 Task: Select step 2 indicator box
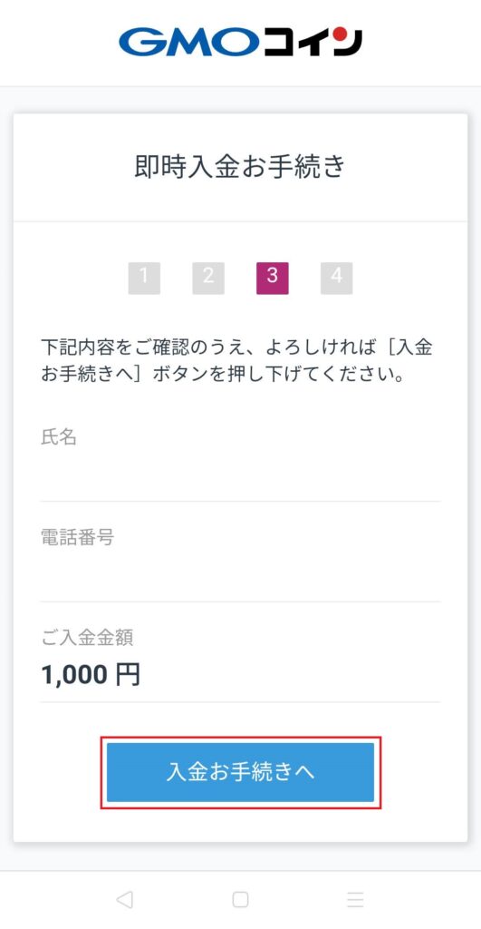(x=208, y=279)
